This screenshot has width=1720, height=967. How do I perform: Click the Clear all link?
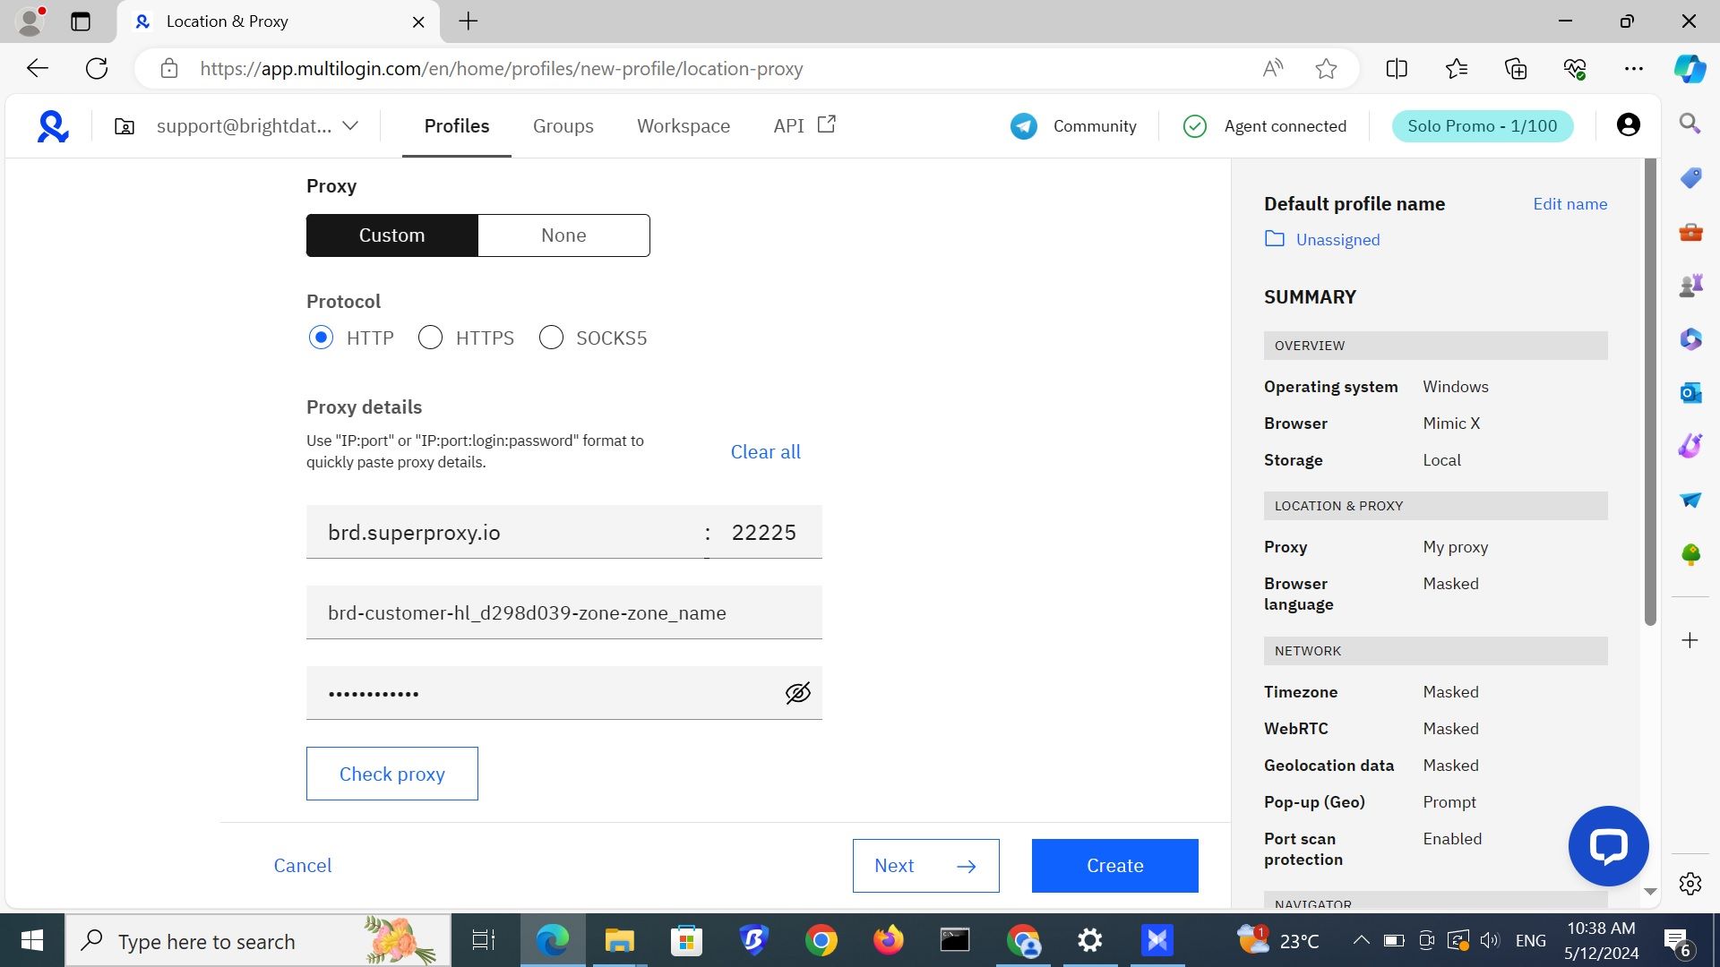click(765, 452)
